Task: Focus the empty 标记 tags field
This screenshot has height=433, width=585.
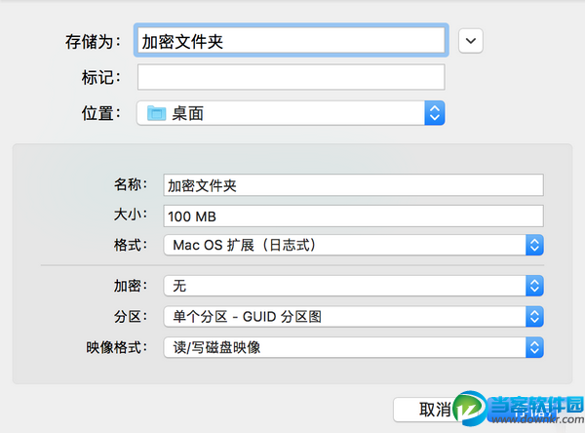Action: [x=291, y=77]
